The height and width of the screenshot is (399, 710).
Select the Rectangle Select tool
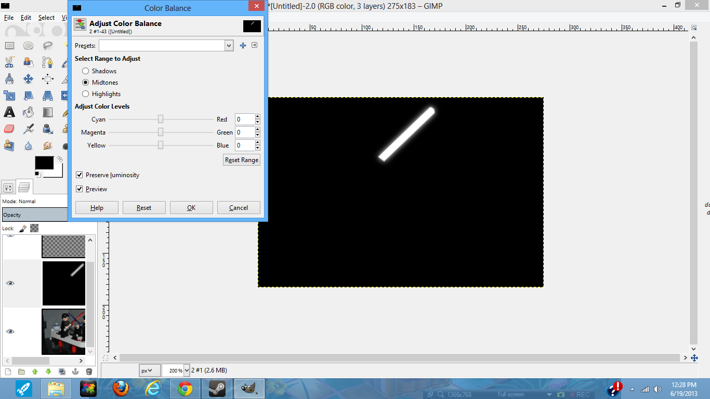9,45
